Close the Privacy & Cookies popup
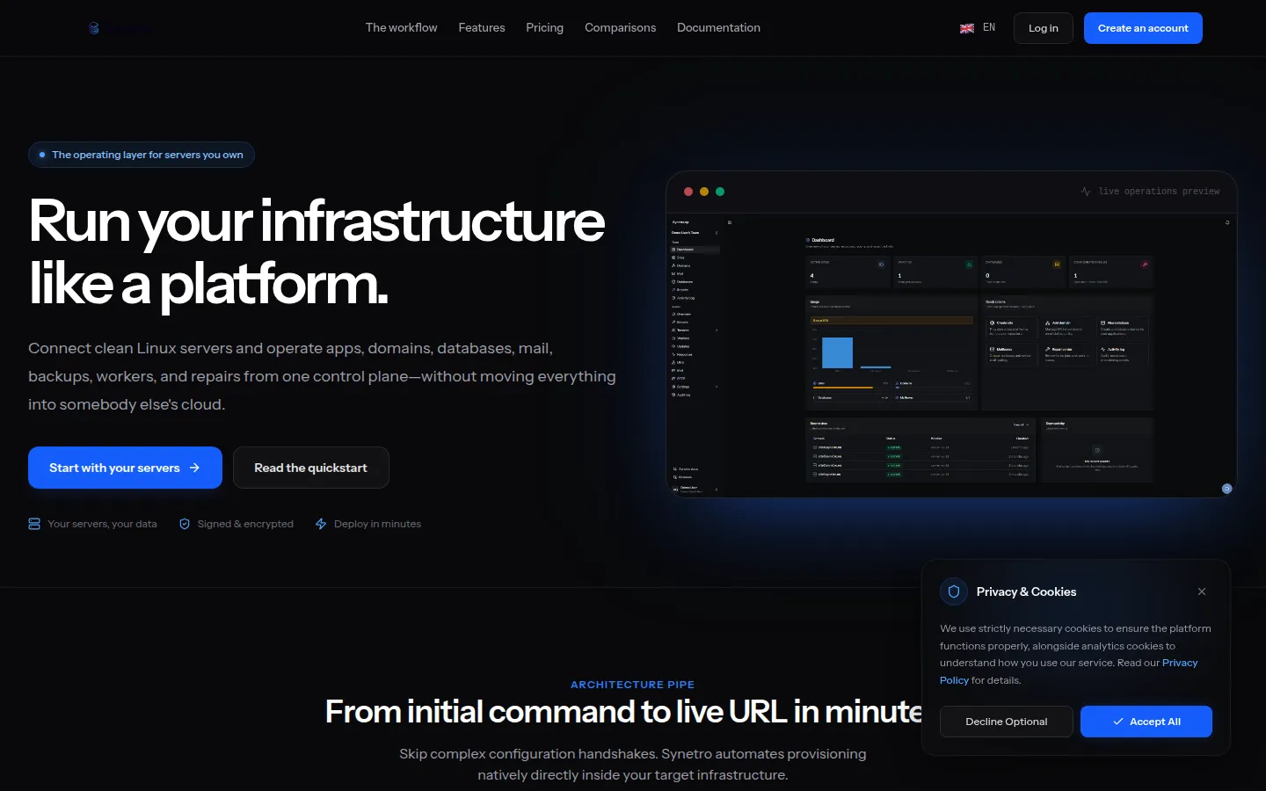The width and height of the screenshot is (1266, 791). 1202,591
